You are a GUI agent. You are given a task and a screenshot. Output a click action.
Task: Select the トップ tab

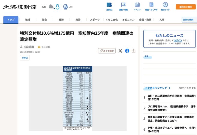[x=11, y=20]
